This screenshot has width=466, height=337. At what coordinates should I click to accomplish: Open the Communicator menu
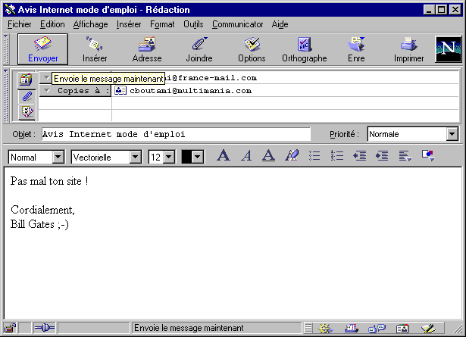click(x=237, y=24)
